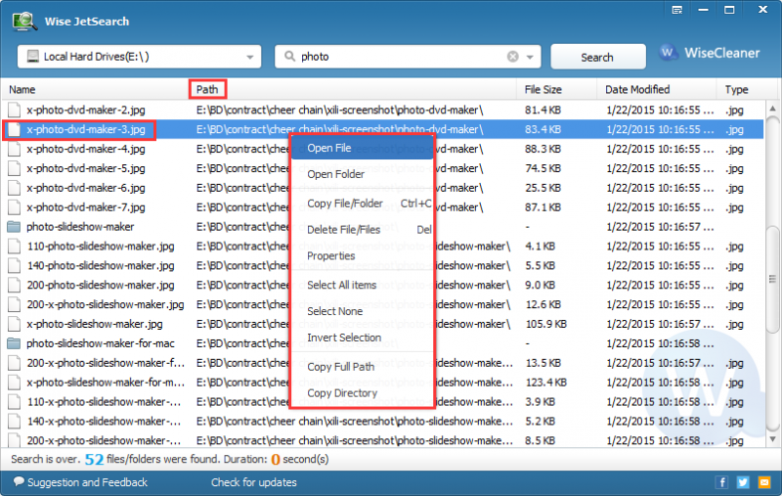Open the window menu icon in title bar
The height and width of the screenshot is (496, 782).
click(x=676, y=10)
